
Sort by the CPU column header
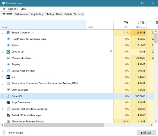pos(121,24)
